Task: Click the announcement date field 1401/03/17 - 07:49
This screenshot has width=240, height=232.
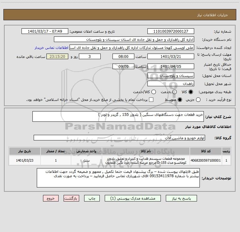Action: click(x=45, y=31)
